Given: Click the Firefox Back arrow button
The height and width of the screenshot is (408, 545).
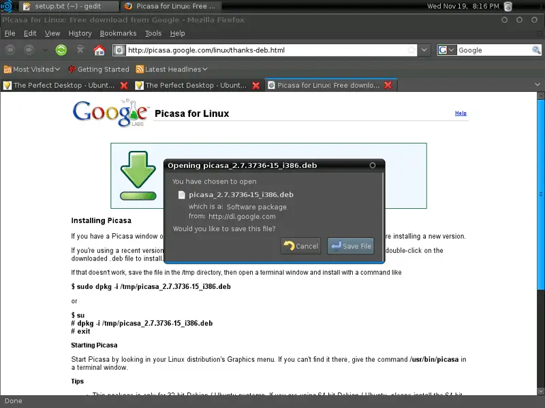Looking at the screenshot, I should pyautogui.click(x=10, y=50).
